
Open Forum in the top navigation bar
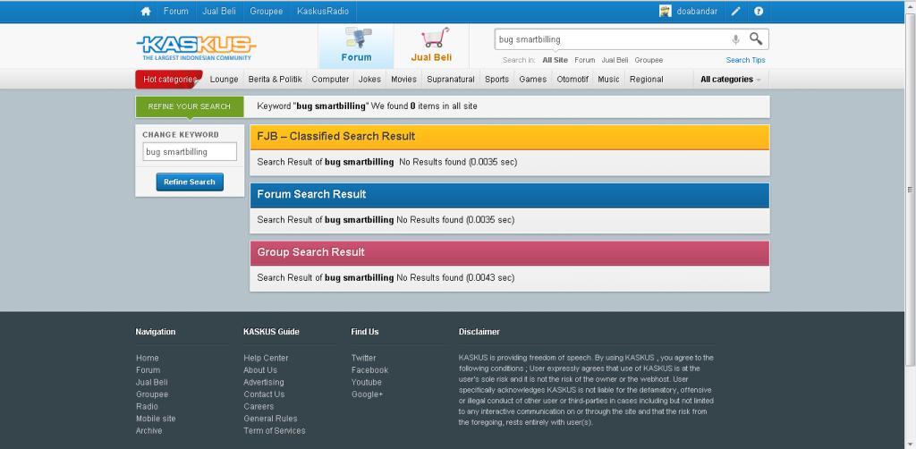click(176, 11)
